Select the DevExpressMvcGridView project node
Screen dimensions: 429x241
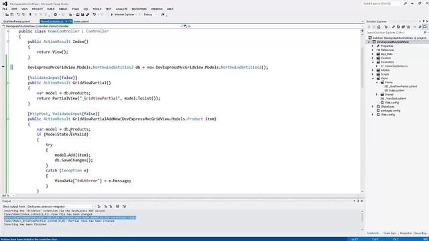[393, 42]
